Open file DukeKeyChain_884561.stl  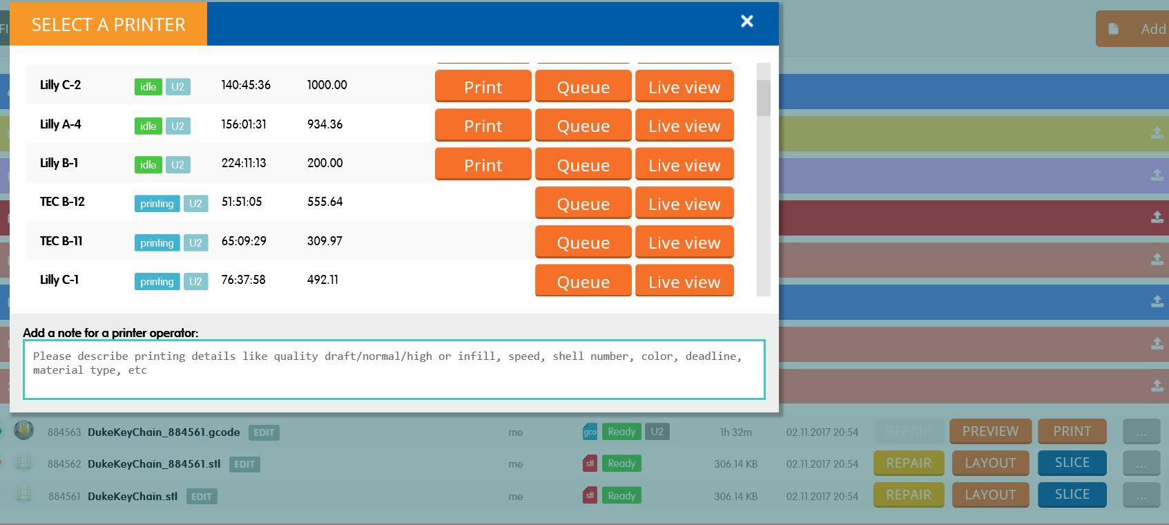[x=154, y=464]
